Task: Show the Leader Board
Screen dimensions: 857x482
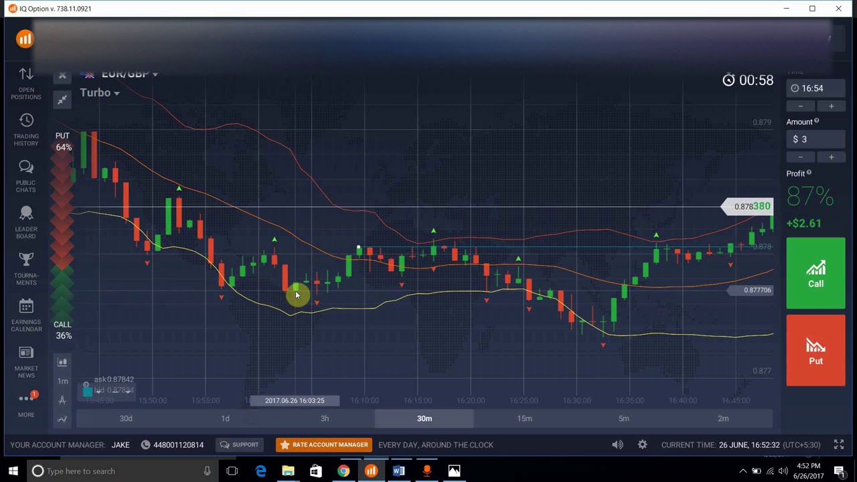Action: (26, 222)
